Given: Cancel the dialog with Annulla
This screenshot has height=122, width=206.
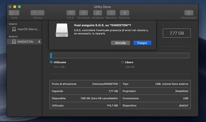Looking at the screenshot, I should (x=121, y=43).
